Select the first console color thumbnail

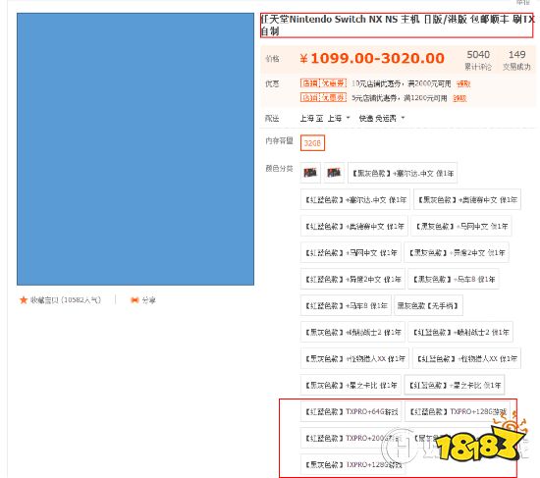(x=310, y=173)
